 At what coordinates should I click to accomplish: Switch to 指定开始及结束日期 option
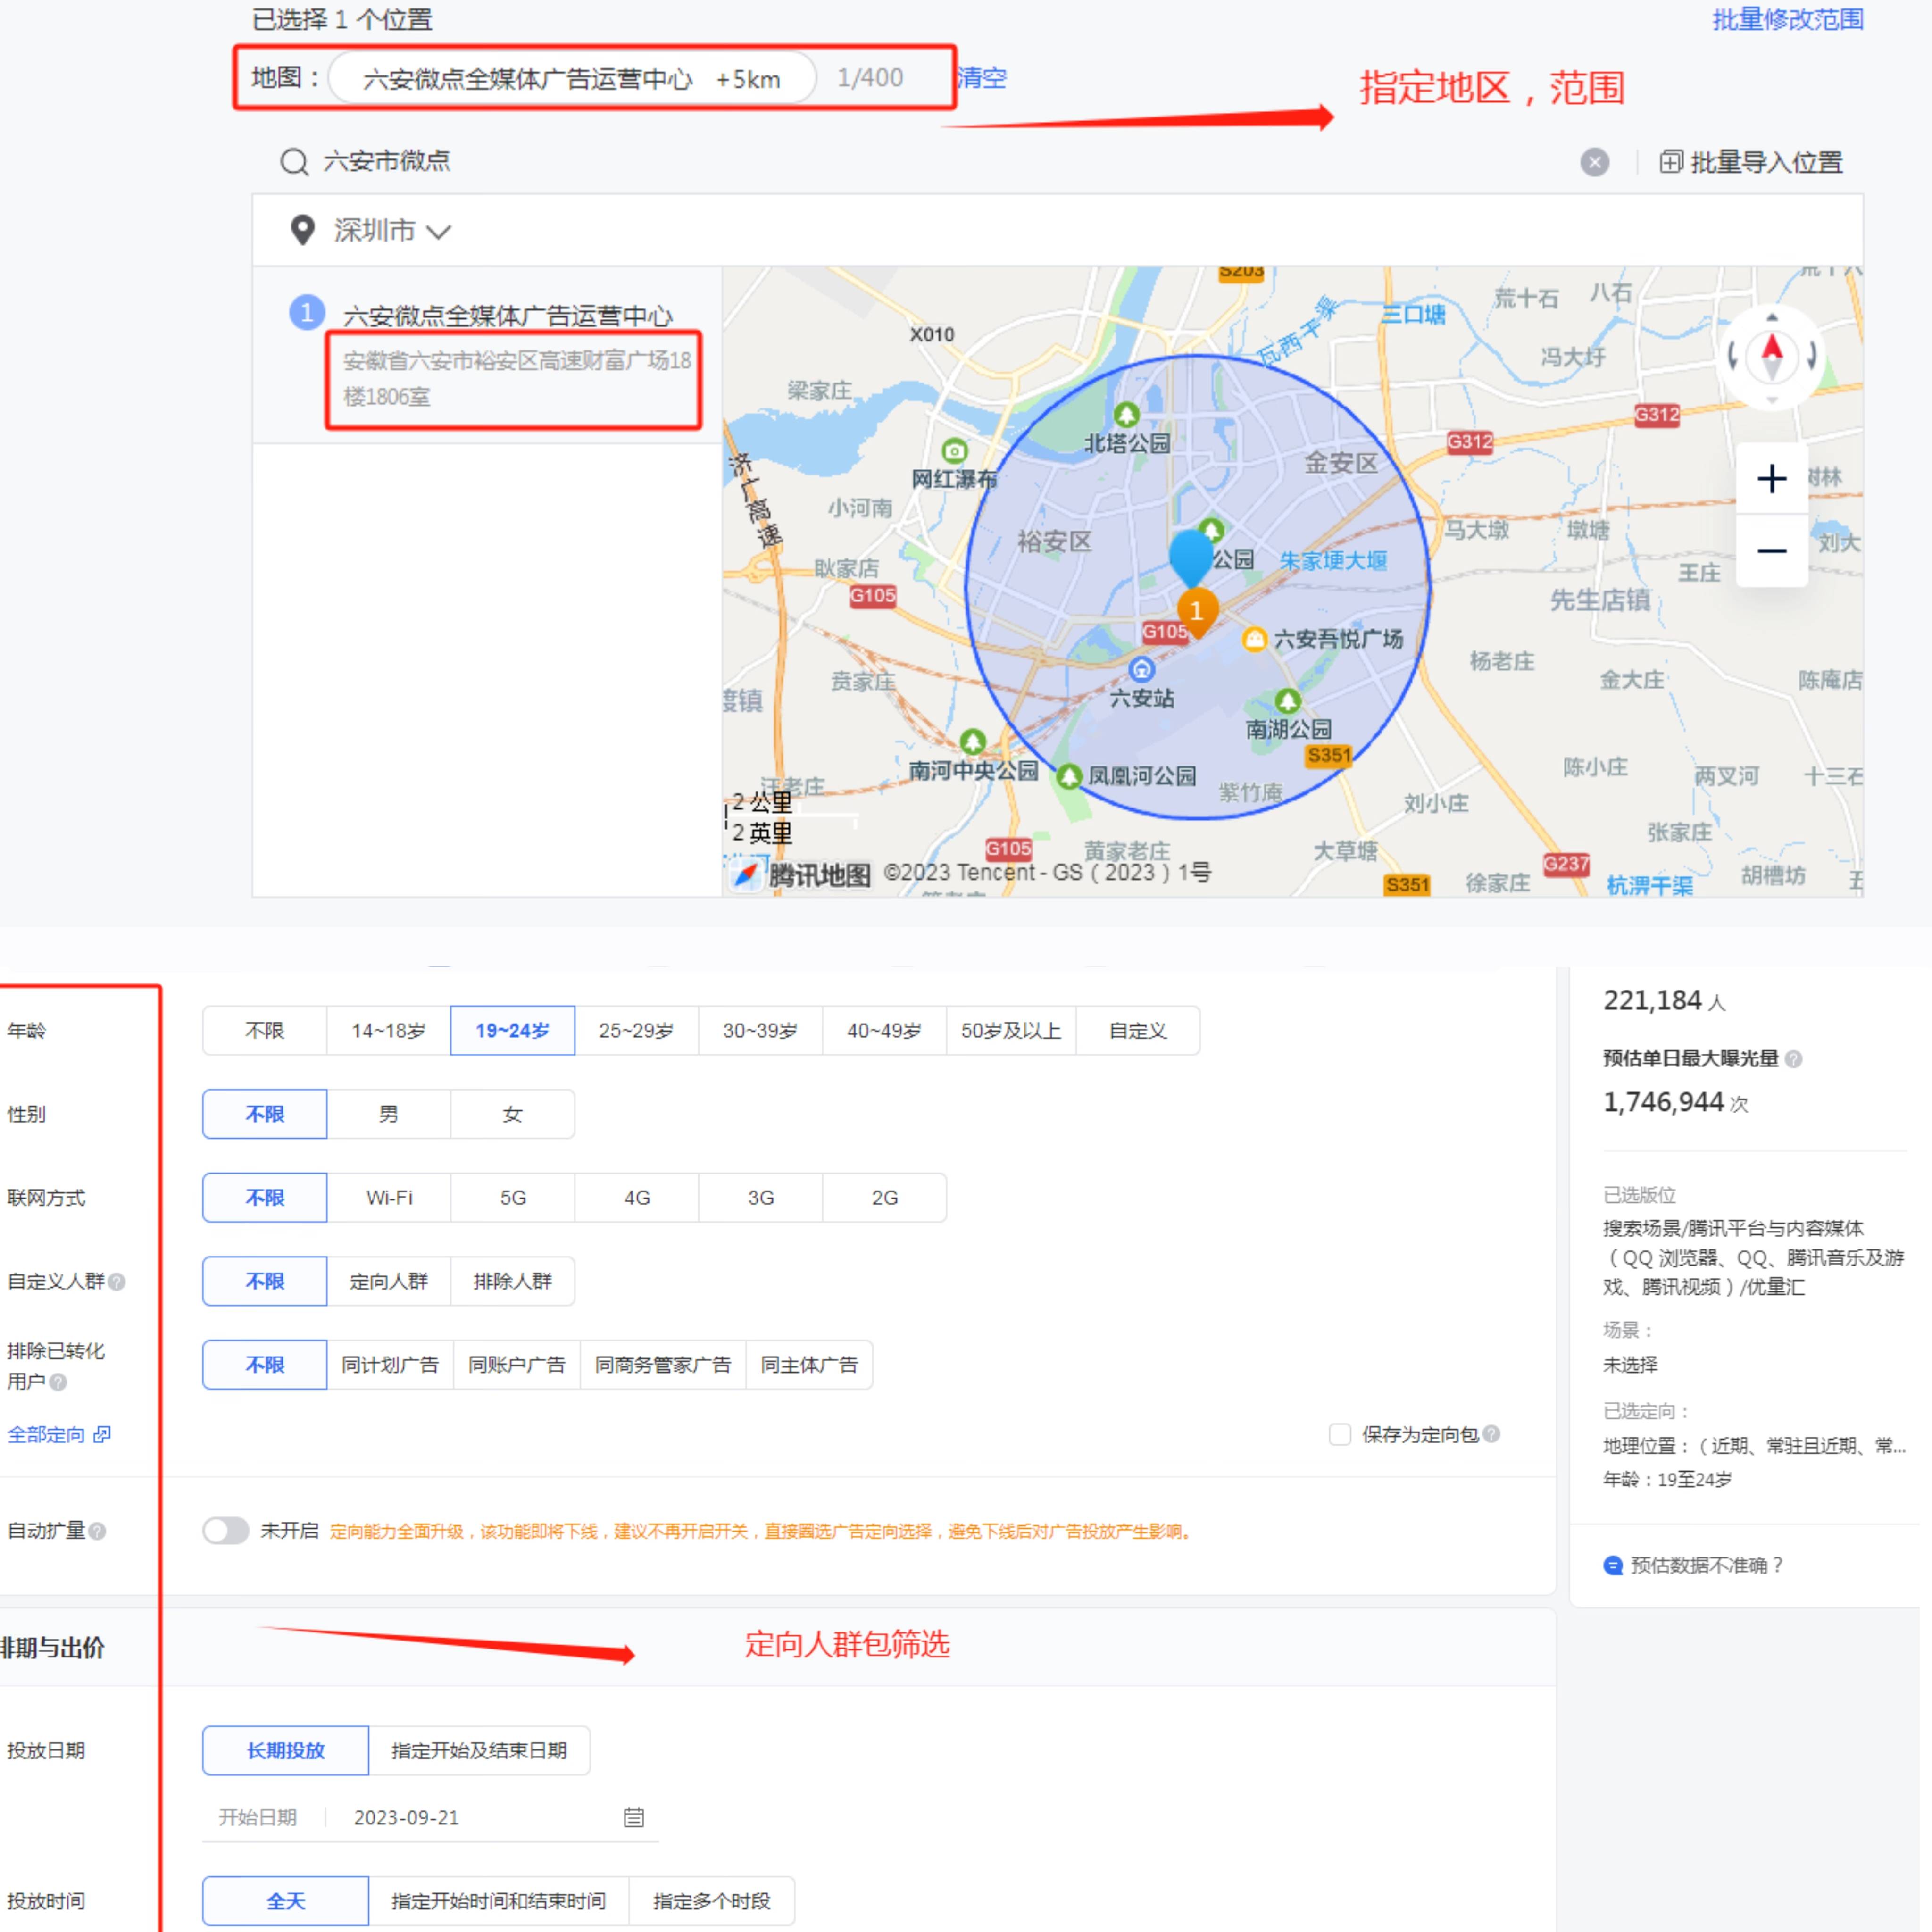pos(479,1751)
